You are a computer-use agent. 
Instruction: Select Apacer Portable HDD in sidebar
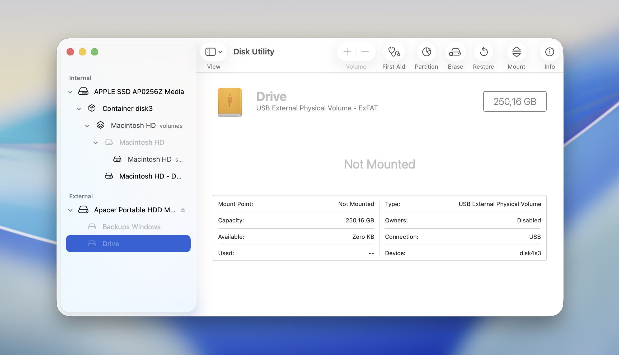coord(128,210)
